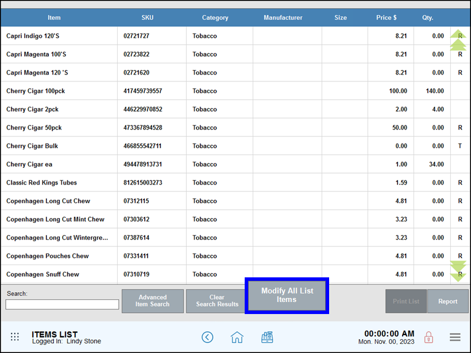471x353 pixels.
Task: Click Advanced Item Search button
Action: pyautogui.click(x=153, y=301)
